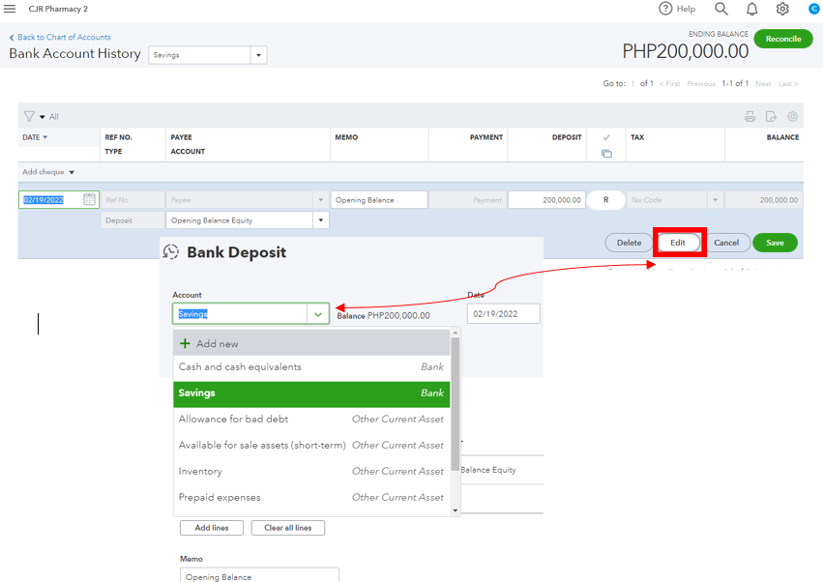Click the Edit button
This screenshot has height=582, width=823.
(678, 243)
